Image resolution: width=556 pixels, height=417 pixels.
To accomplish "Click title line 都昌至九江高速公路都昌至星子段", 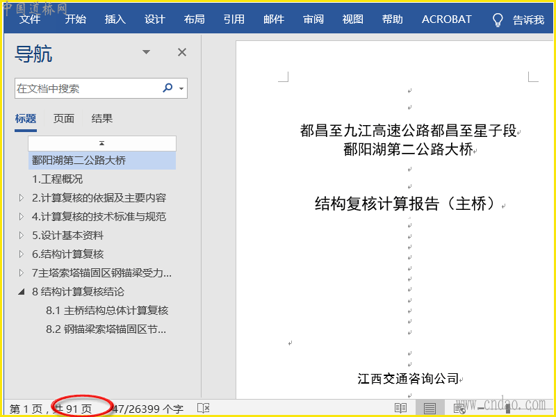I will point(408,131).
